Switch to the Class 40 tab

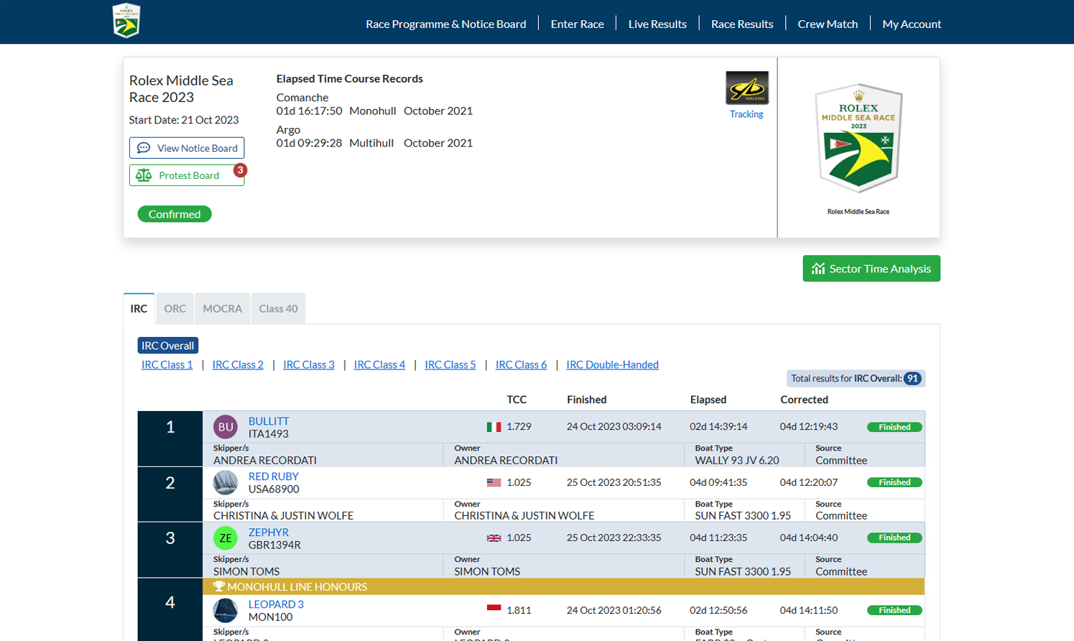(278, 308)
